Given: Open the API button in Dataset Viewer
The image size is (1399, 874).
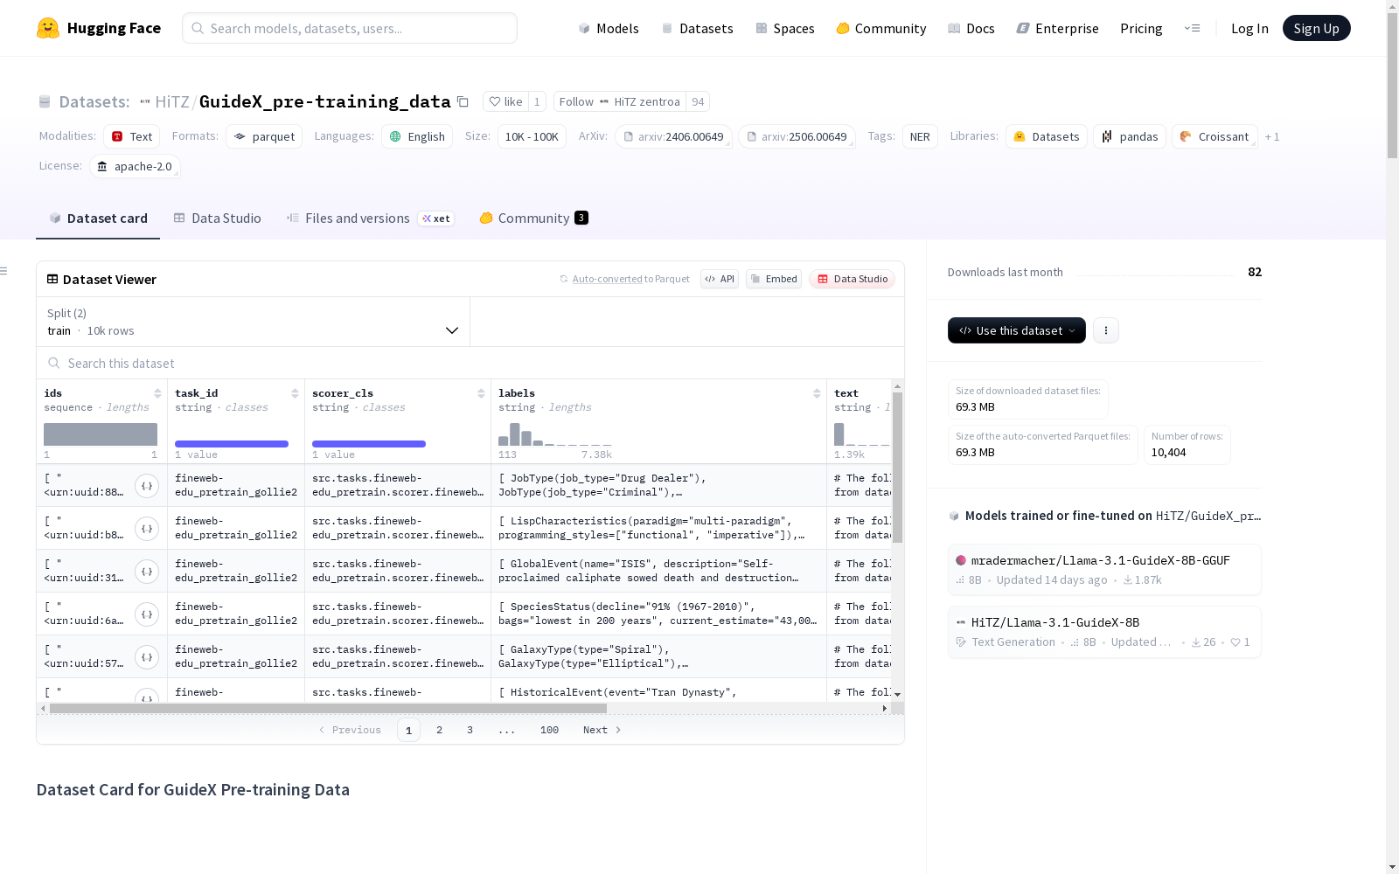Looking at the screenshot, I should (720, 279).
